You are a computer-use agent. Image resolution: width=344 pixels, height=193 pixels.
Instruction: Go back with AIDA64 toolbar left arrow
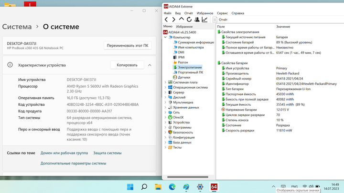166,20
